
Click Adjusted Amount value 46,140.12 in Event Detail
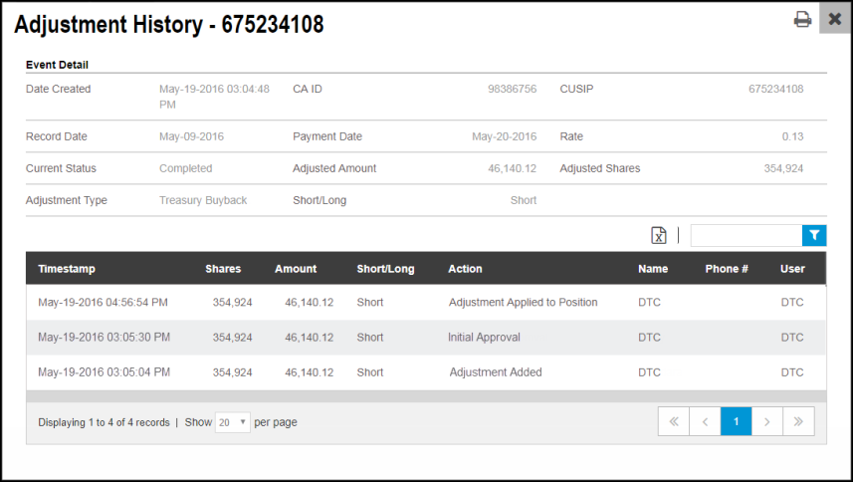pos(512,168)
